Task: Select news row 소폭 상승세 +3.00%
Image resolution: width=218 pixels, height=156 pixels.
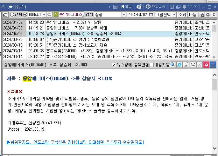Action: click(107, 34)
